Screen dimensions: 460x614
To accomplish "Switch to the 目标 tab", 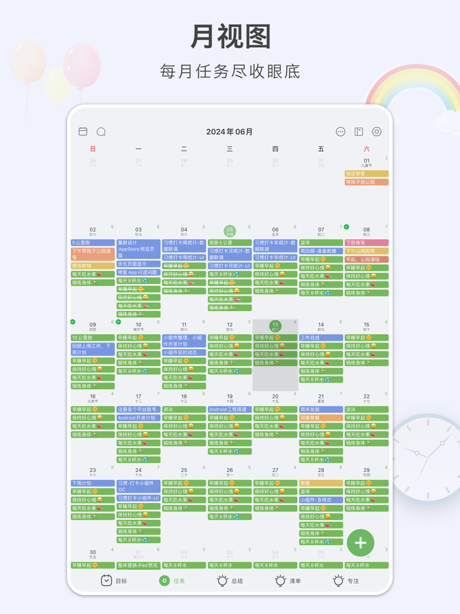I will pyautogui.click(x=114, y=580).
